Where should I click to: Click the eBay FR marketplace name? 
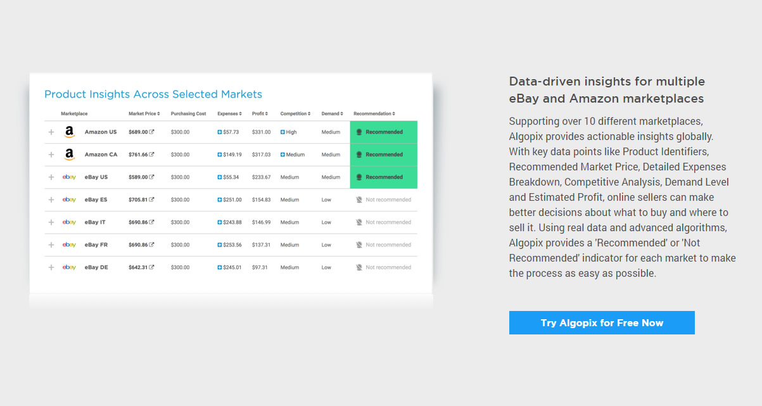pyautogui.click(x=96, y=244)
